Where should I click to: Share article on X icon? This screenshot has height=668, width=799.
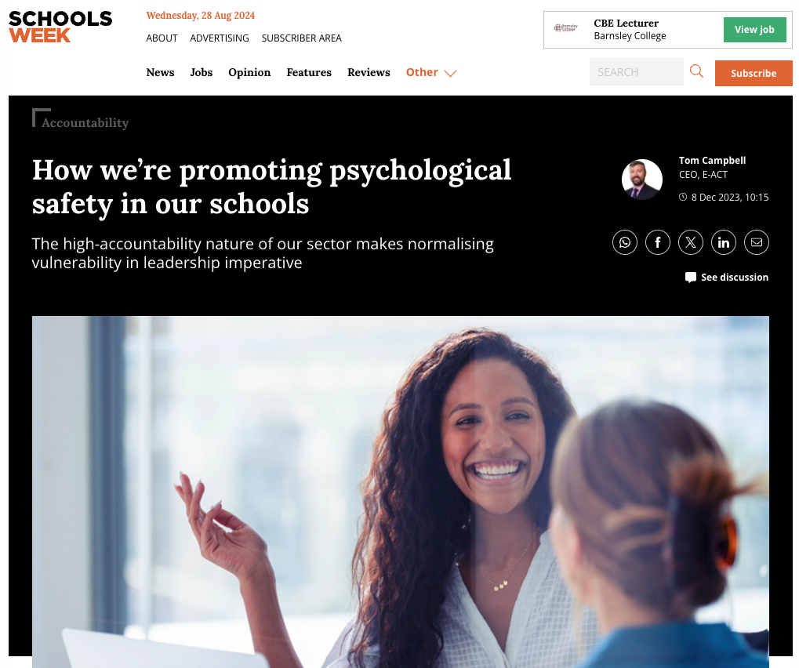(x=691, y=242)
